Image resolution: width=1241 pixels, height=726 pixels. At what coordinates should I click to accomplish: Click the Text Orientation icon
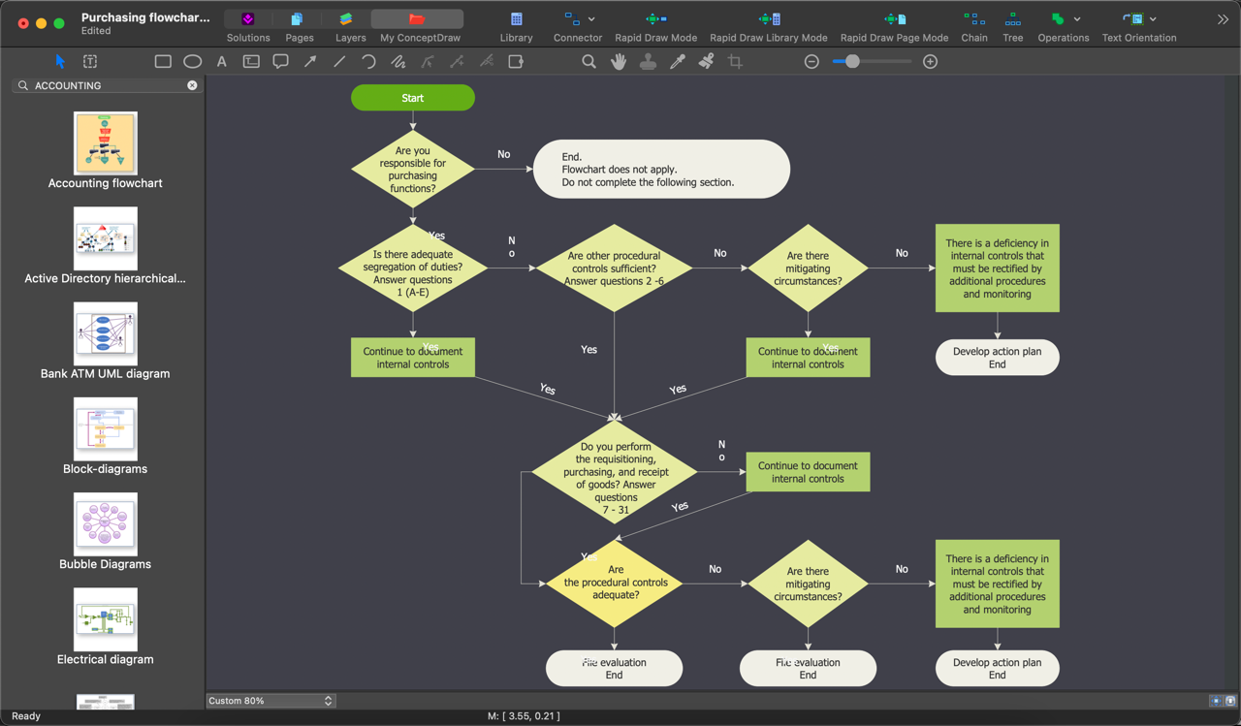[x=1132, y=18]
